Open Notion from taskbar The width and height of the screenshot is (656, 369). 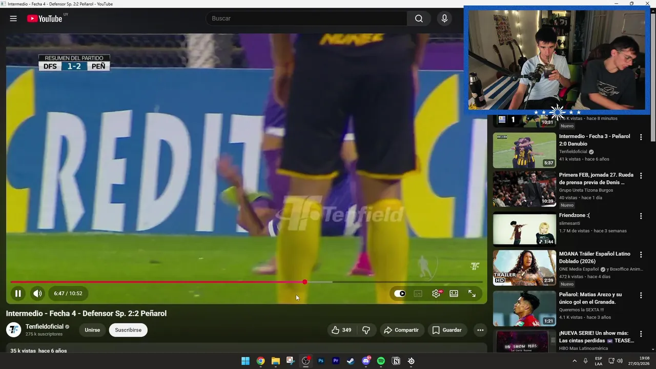pos(396,361)
